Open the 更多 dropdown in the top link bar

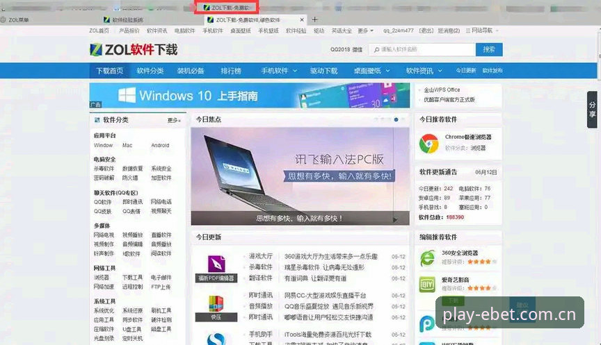(365, 31)
